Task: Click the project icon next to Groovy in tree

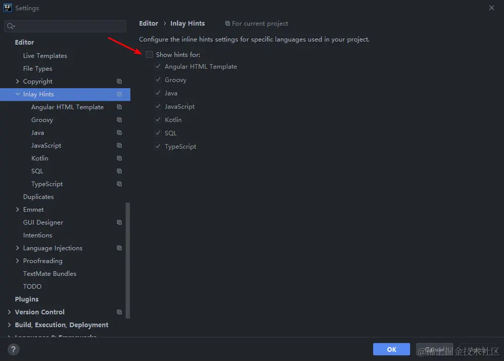Action: pyautogui.click(x=119, y=120)
